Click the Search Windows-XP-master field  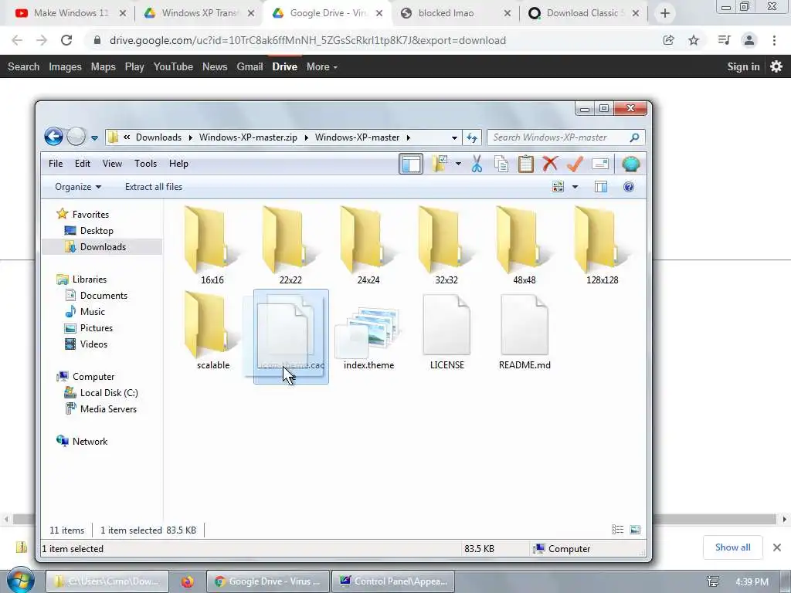[x=565, y=137]
